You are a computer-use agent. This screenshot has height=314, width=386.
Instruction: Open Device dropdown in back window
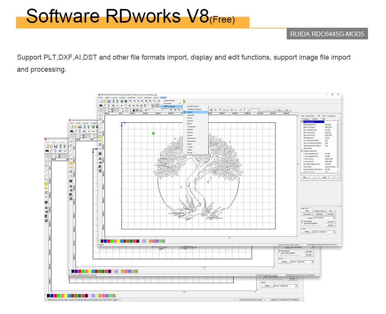pos(286,286)
